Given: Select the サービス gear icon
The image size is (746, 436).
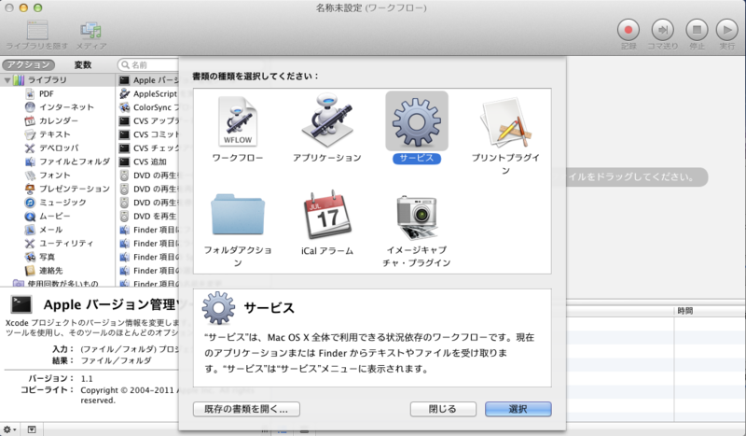Looking at the screenshot, I should coord(417,121).
